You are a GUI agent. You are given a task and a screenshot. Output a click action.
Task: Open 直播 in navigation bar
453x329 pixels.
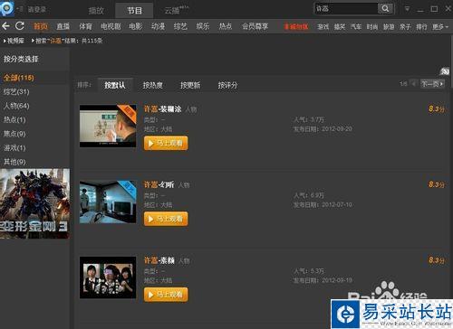pyautogui.click(x=63, y=26)
